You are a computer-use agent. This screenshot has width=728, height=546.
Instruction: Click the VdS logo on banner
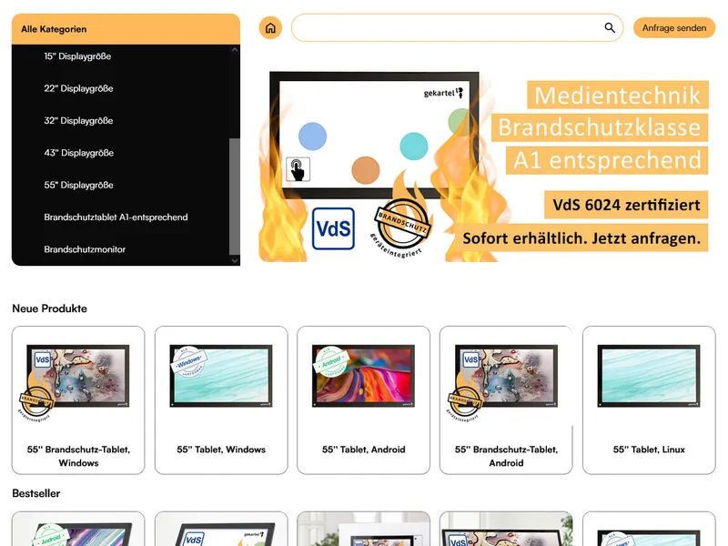coord(333,228)
